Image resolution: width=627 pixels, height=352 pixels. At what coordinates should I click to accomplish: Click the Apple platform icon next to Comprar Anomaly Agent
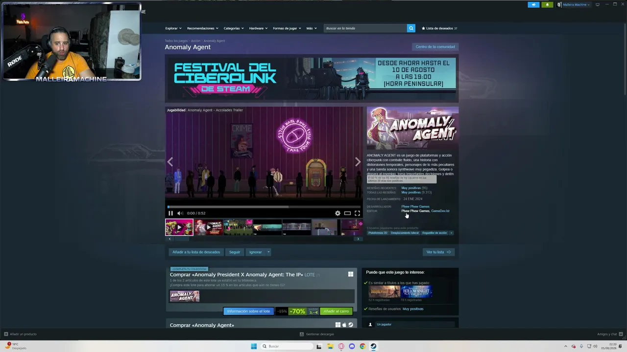344,325
